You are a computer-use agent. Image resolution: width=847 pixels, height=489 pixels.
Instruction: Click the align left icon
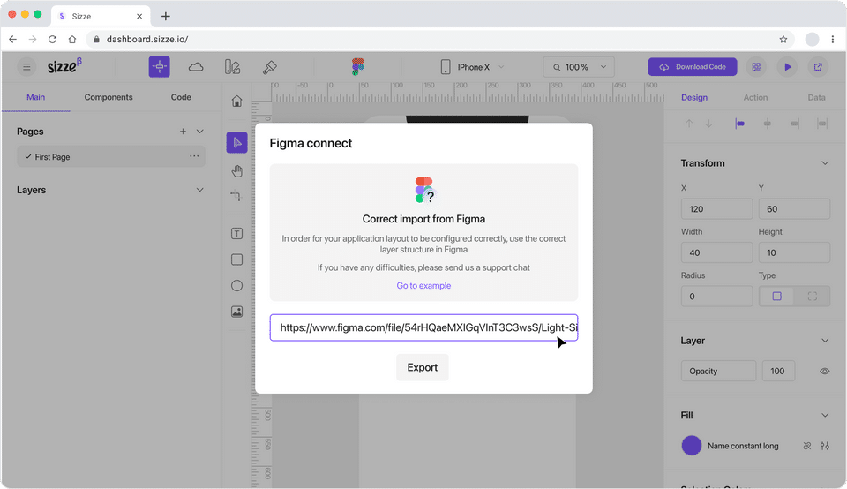point(740,124)
